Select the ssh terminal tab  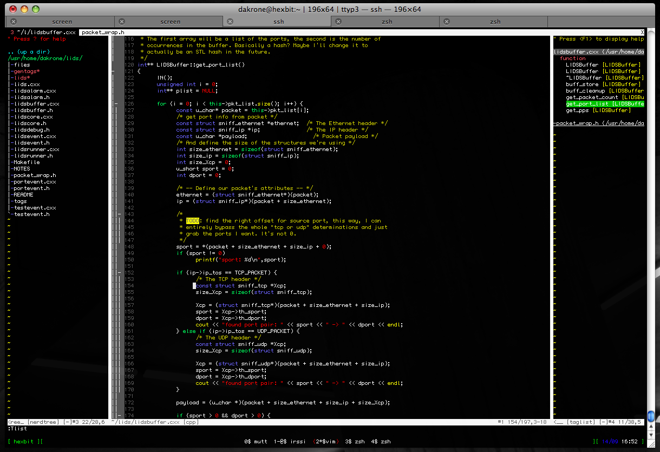point(278,22)
